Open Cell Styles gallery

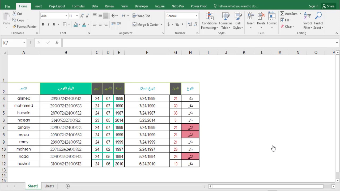[x=238, y=21]
